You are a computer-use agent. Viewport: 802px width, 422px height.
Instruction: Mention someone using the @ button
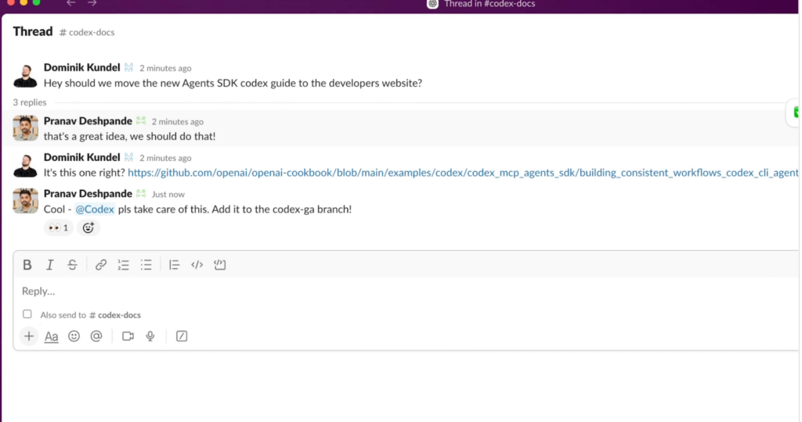[x=96, y=336]
